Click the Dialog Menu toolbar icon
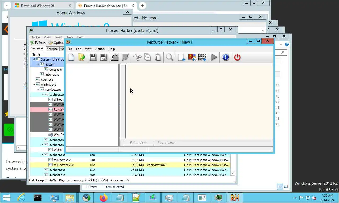 click(x=202, y=57)
